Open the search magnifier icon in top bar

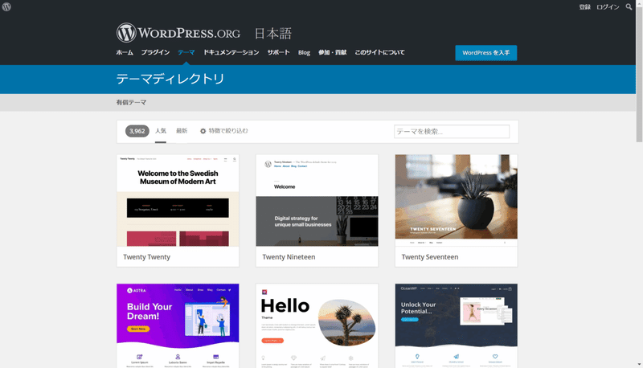[629, 6]
